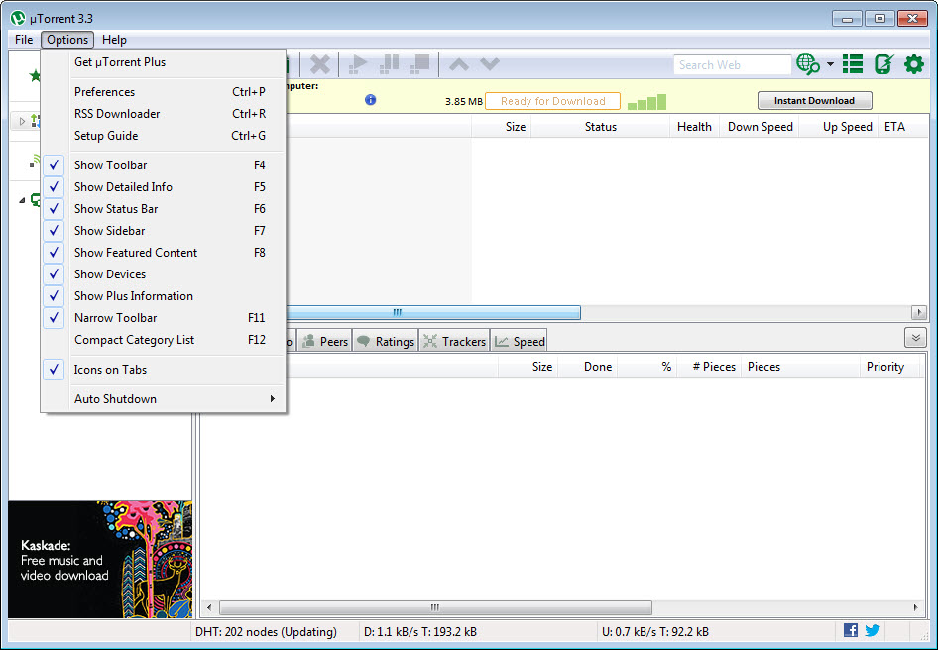Click the Instant Download button
The height and width of the screenshot is (650, 938).
point(814,100)
